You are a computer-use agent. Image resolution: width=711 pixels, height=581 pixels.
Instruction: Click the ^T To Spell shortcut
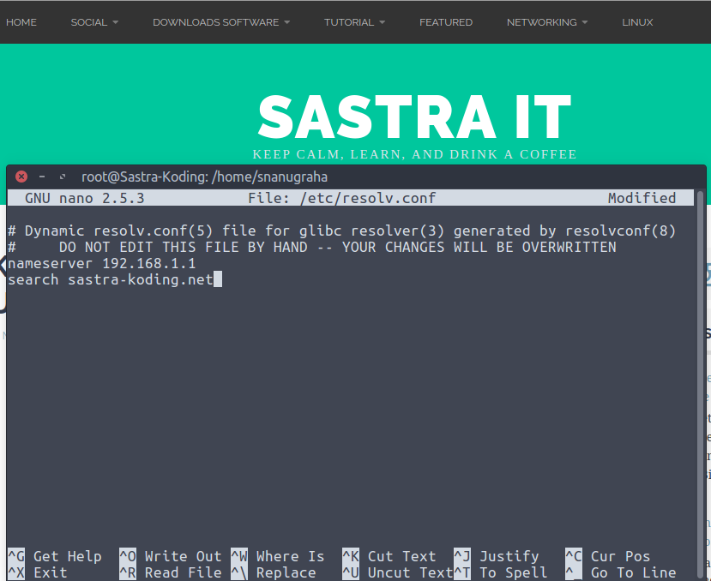point(501,572)
